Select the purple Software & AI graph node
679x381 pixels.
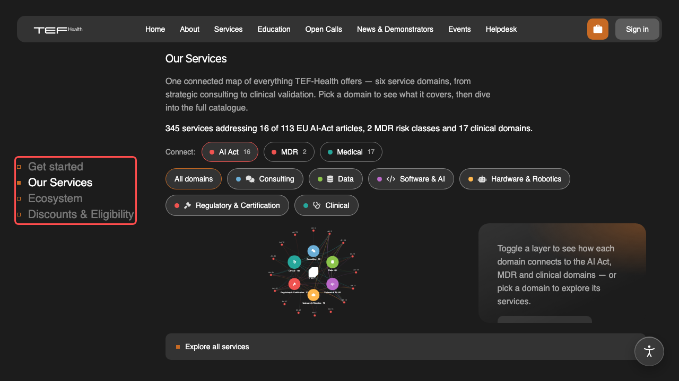333,284
